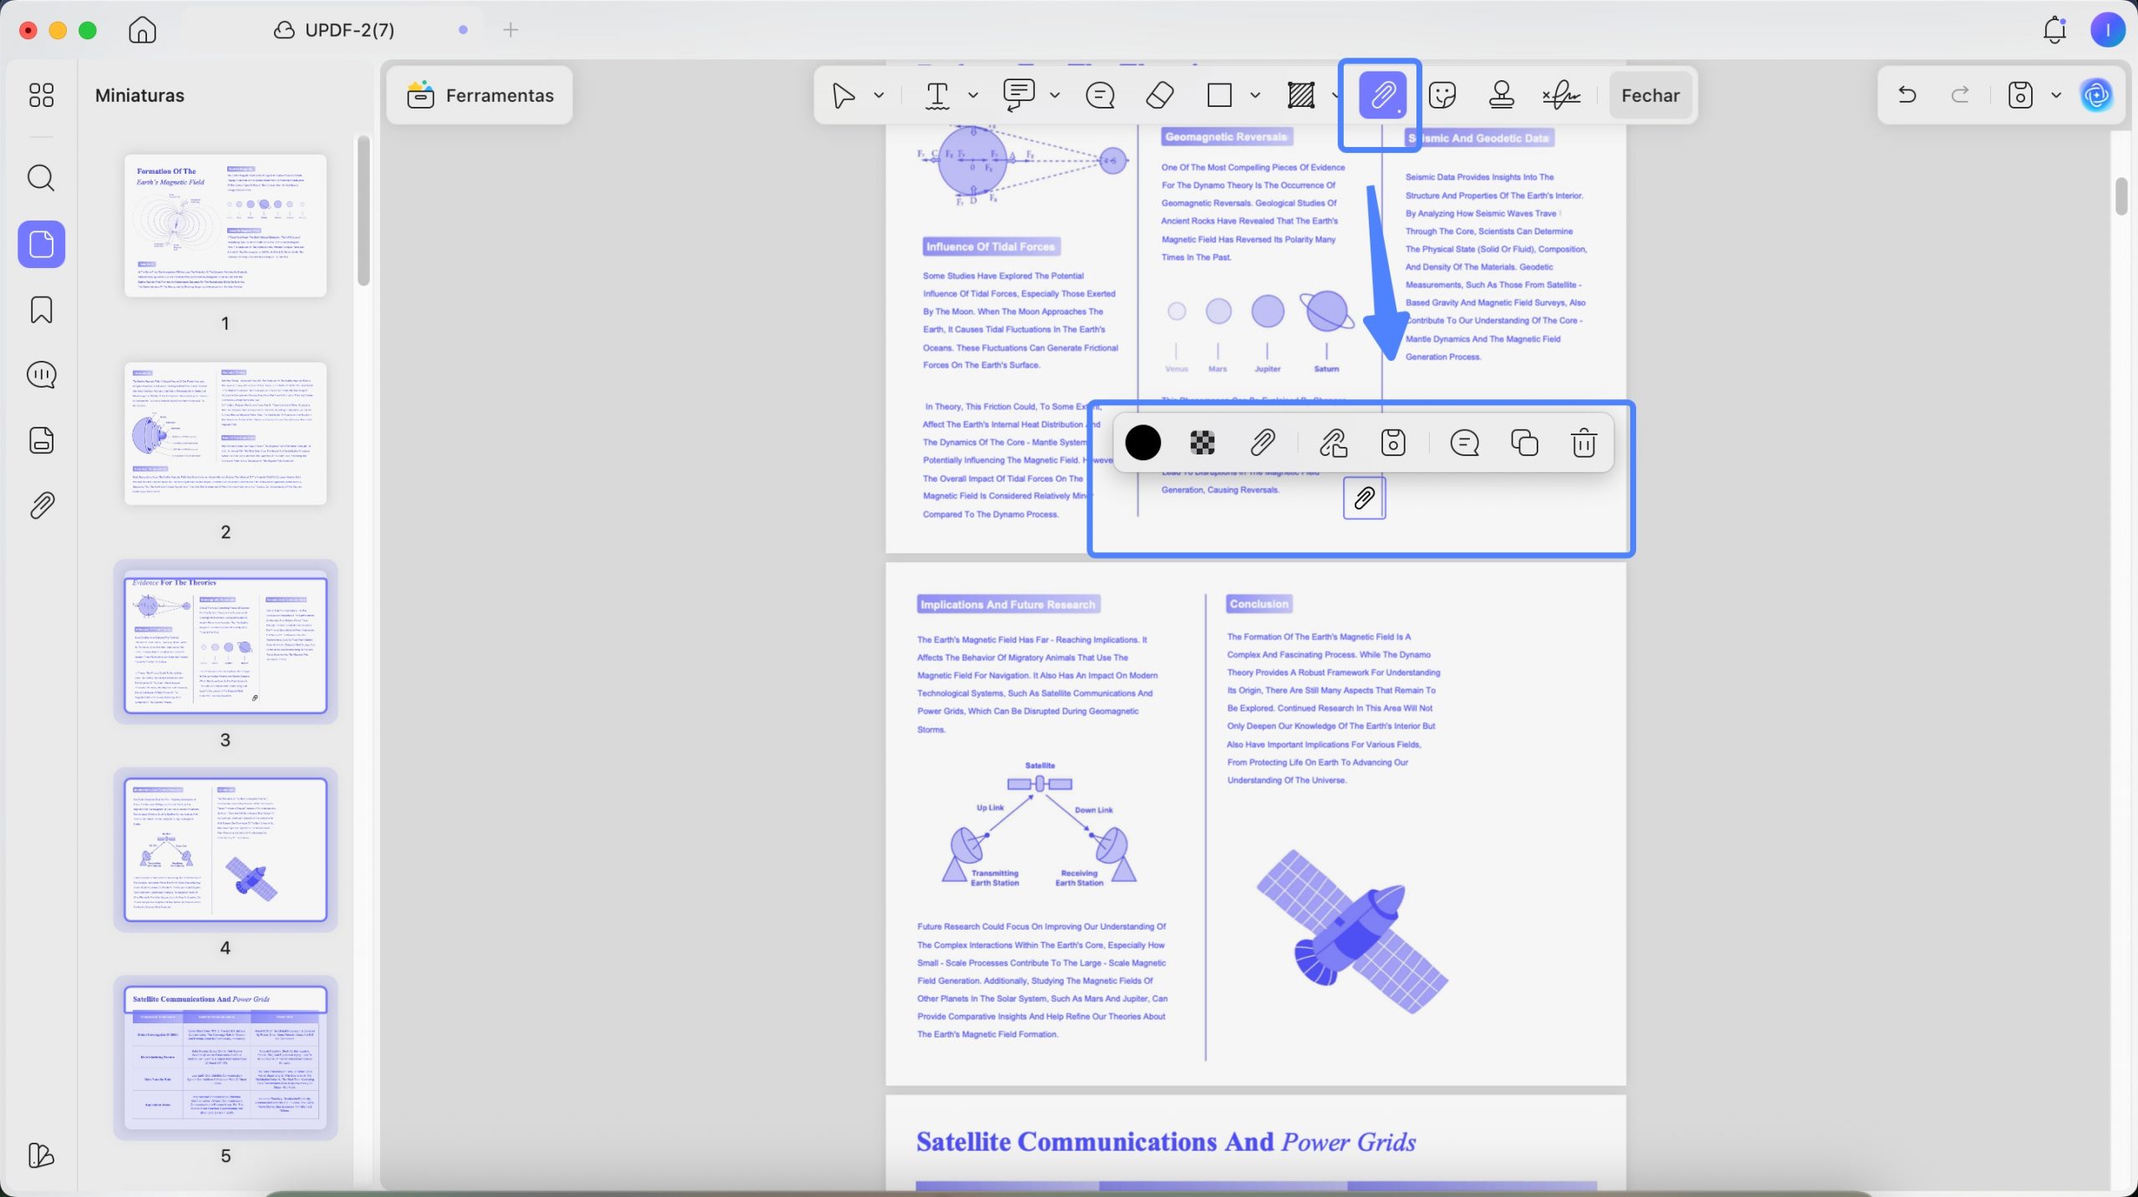Screen dimensions: 2138x1197
Task: Click the Influence Of Tidal Forces heading
Action: [x=990, y=246]
